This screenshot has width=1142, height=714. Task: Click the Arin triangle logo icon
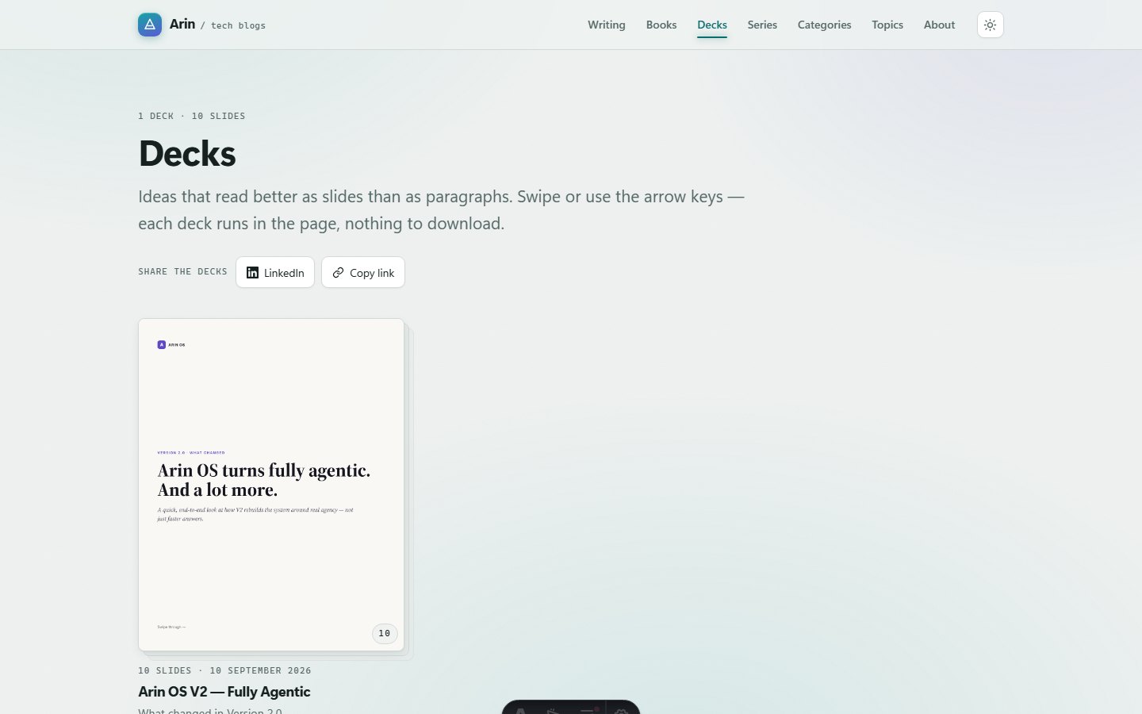[150, 25]
